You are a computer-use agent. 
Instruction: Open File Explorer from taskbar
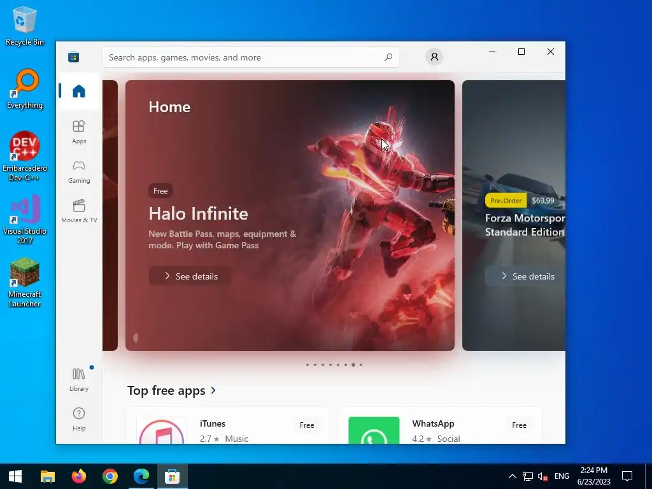(47, 476)
